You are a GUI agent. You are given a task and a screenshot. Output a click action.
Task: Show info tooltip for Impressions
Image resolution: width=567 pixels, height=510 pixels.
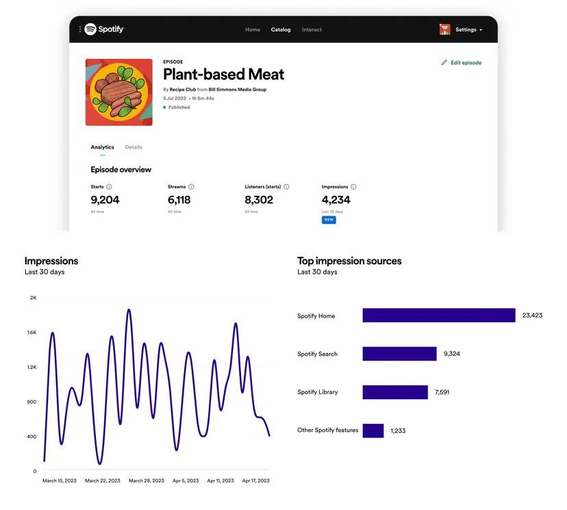[x=353, y=187]
